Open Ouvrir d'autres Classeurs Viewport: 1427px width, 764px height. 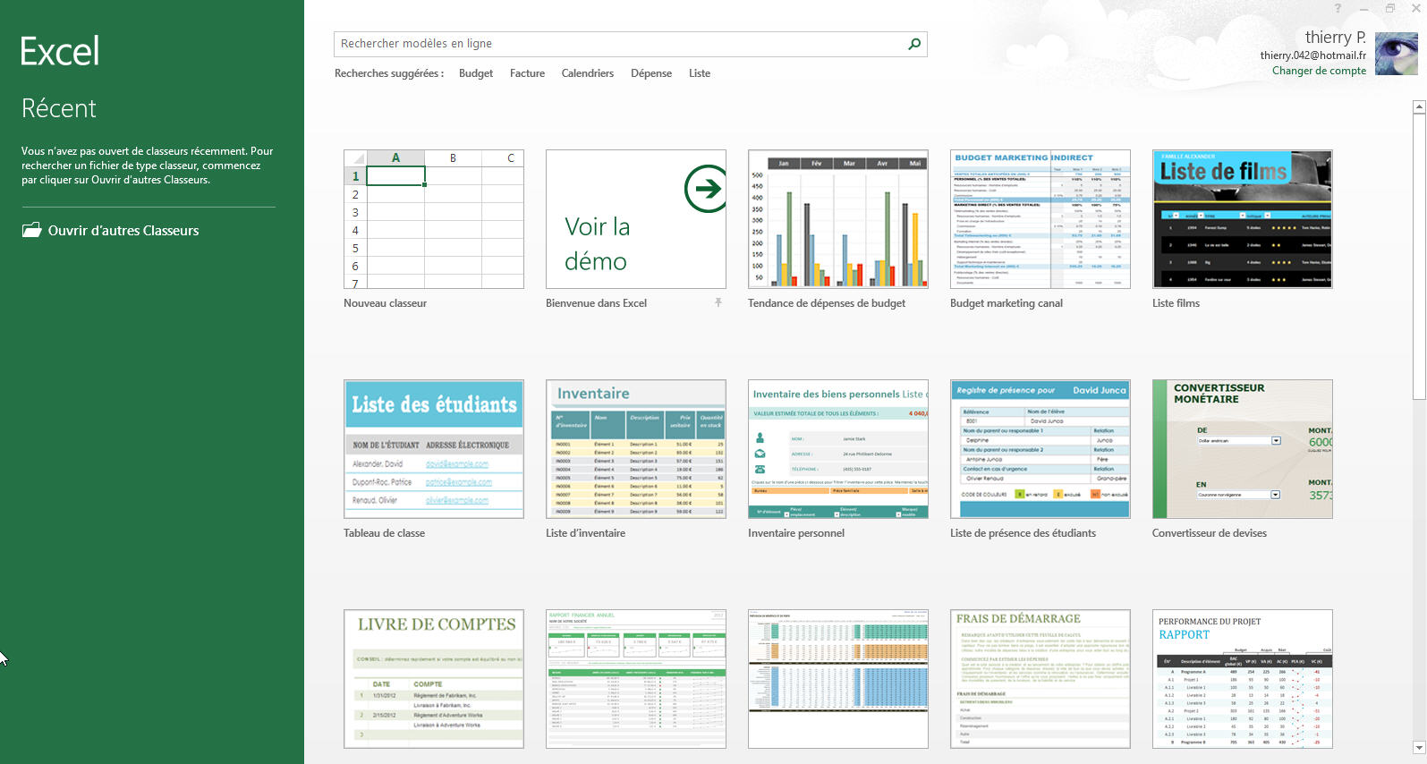[x=111, y=231]
